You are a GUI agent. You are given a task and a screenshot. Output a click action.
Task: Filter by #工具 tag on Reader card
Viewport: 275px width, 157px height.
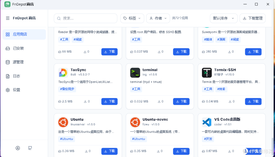(x=64, y=40)
